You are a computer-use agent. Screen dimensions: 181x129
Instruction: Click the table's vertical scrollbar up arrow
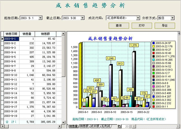click(63, 34)
